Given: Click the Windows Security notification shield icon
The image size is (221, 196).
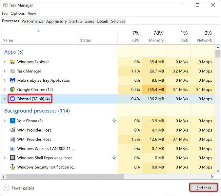Looking at the screenshot, I should (x=13, y=167).
